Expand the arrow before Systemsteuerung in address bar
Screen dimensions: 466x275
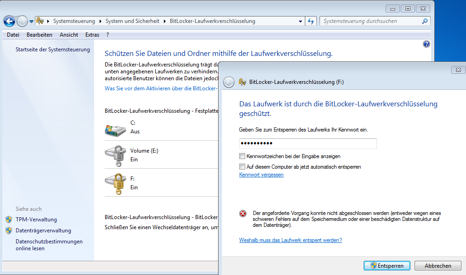[48, 22]
